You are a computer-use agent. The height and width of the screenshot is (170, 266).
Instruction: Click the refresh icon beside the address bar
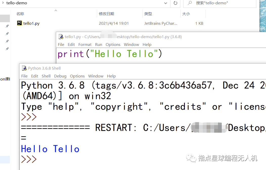pyautogui.click(x=175, y=3)
